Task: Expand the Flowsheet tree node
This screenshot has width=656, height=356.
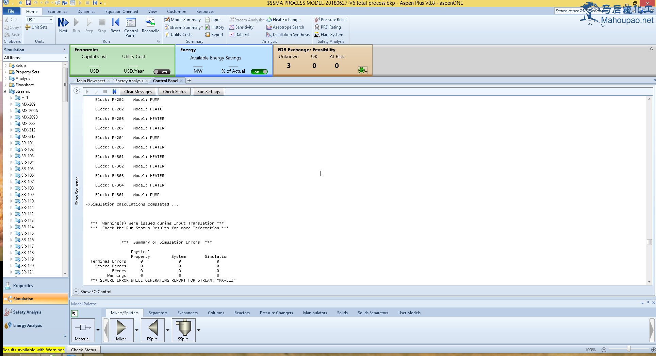Action: click(x=5, y=85)
